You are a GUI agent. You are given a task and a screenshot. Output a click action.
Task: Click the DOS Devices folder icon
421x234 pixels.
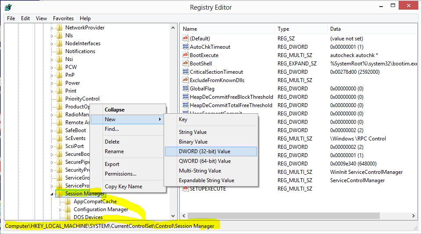pyautogui.click(x=68, y=217)
